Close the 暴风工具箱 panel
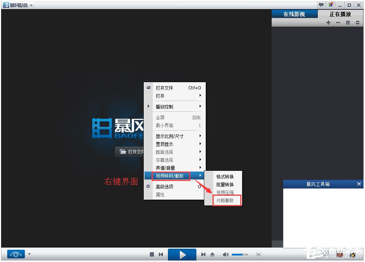The width and height of the screenshot is (365, 262). 359,184
